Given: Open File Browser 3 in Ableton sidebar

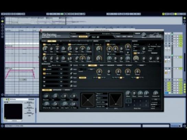Looking at the screenshot, I should tap(2, 34).
